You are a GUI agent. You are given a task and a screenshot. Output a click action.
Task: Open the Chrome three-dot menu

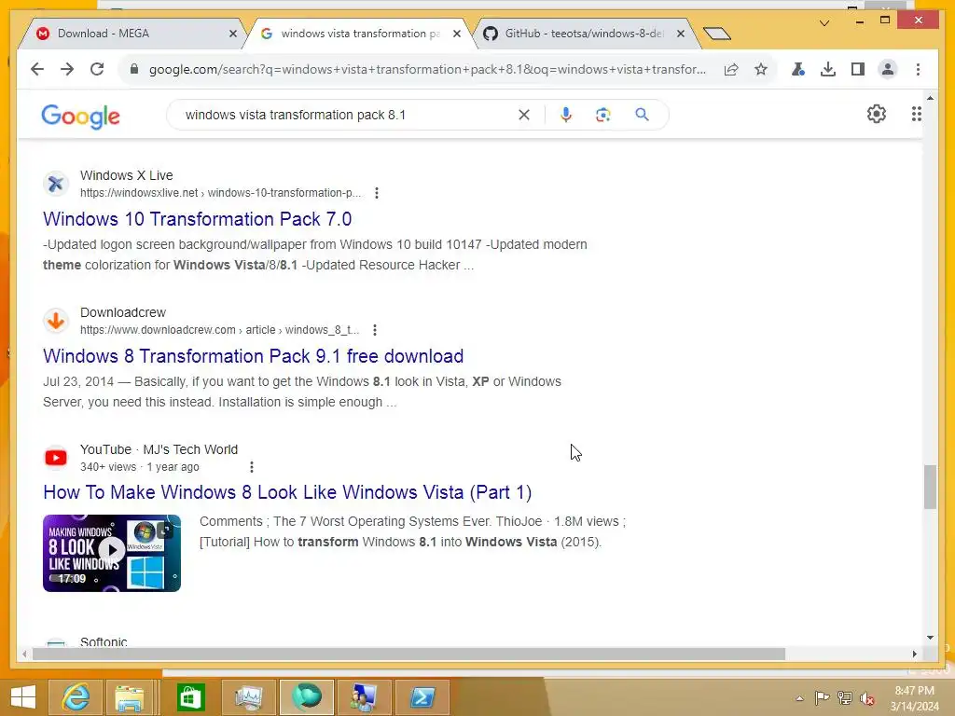click(918, 69)
